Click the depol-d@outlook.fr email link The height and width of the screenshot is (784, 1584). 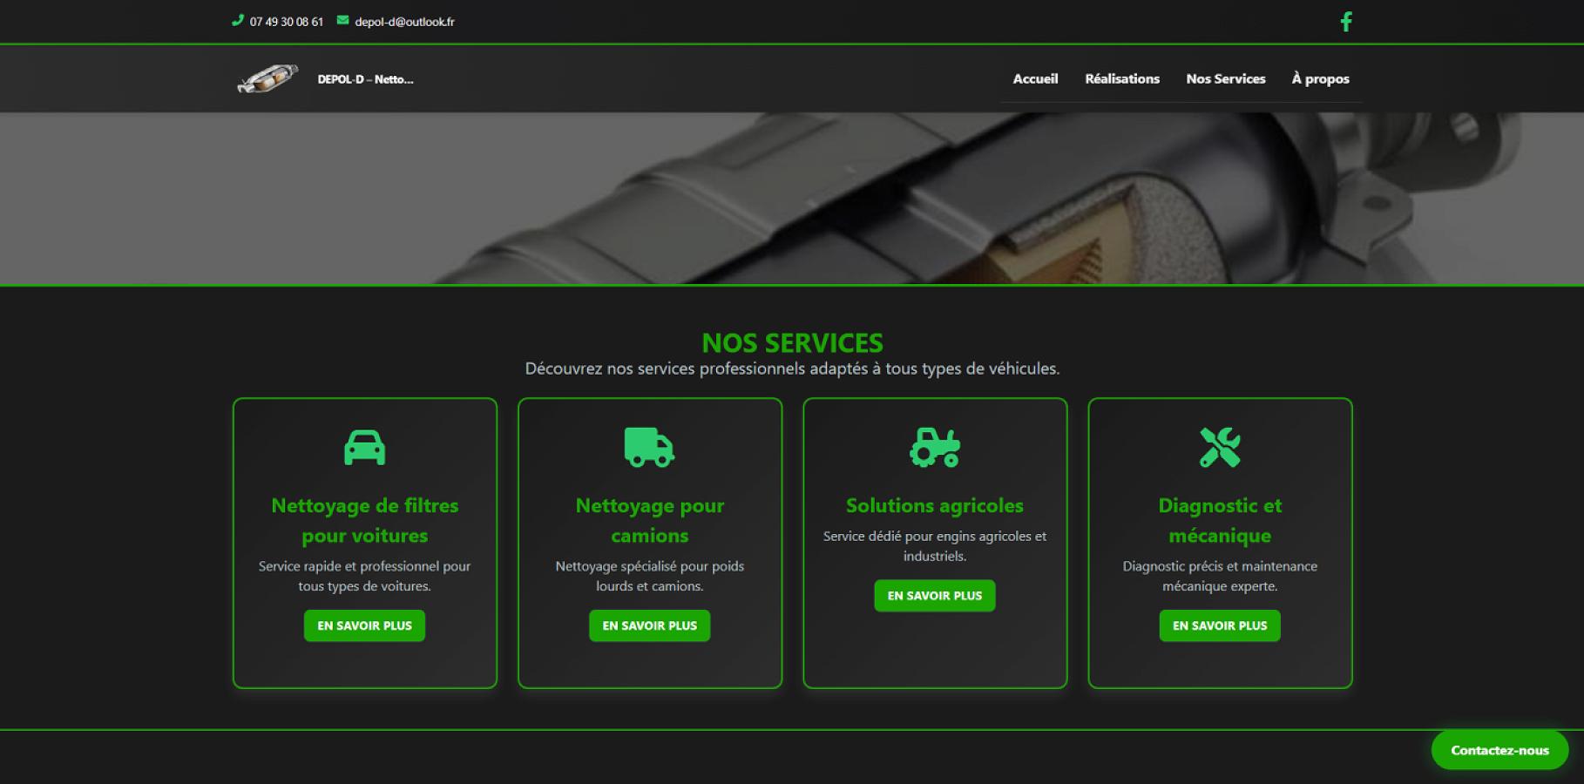point(403,21)
